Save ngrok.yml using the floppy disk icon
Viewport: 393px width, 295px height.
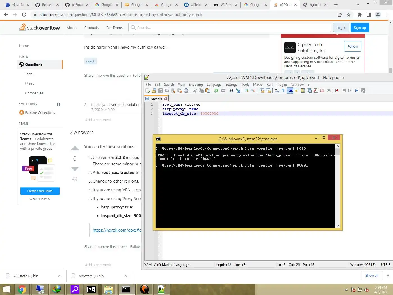(x=160, y=90)
